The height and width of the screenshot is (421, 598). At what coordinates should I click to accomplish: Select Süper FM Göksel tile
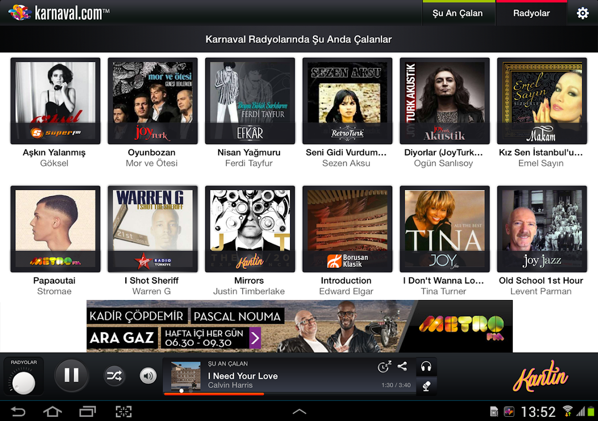coord(55,101)
